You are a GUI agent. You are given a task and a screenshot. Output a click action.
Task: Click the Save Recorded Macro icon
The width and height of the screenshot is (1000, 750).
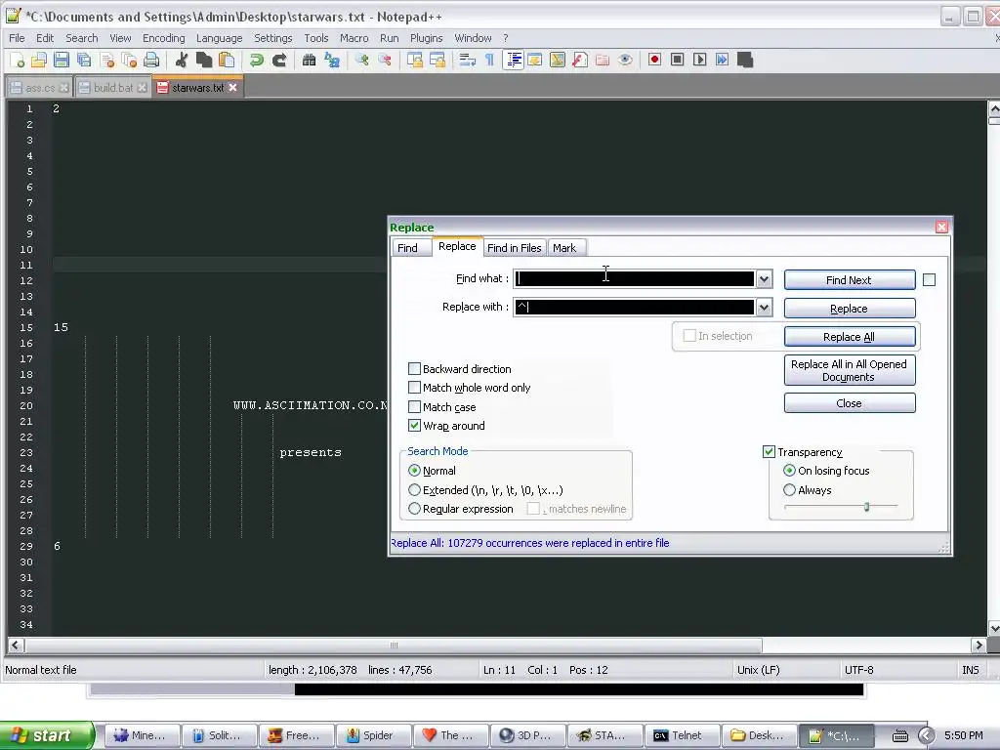pos(745,60)
